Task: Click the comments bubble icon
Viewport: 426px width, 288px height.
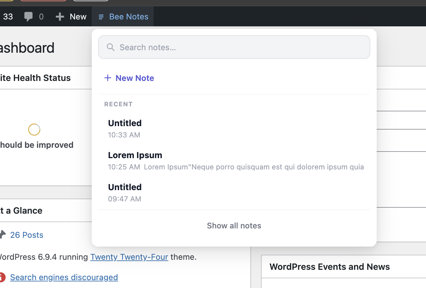Action: [x=28, y=17]
